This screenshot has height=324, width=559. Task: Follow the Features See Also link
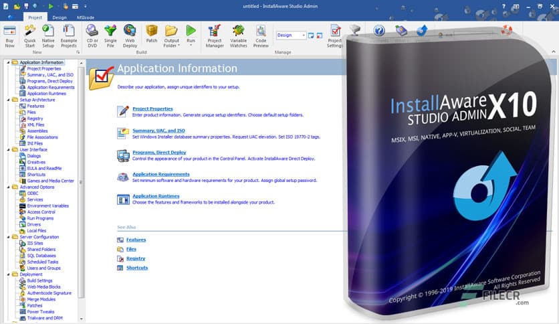(136, 240)
